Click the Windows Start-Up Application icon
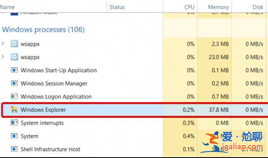This screenshot has height=158, width=268. (14, 70)
